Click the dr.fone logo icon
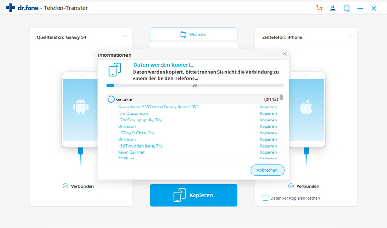Screen dimensions: 387x228 point(11,8)
